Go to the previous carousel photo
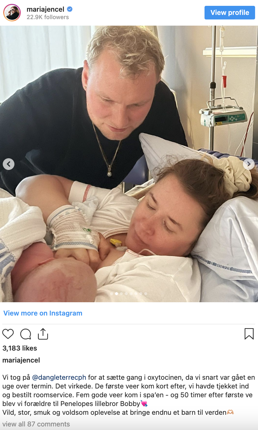 click(x=9, y=164)
